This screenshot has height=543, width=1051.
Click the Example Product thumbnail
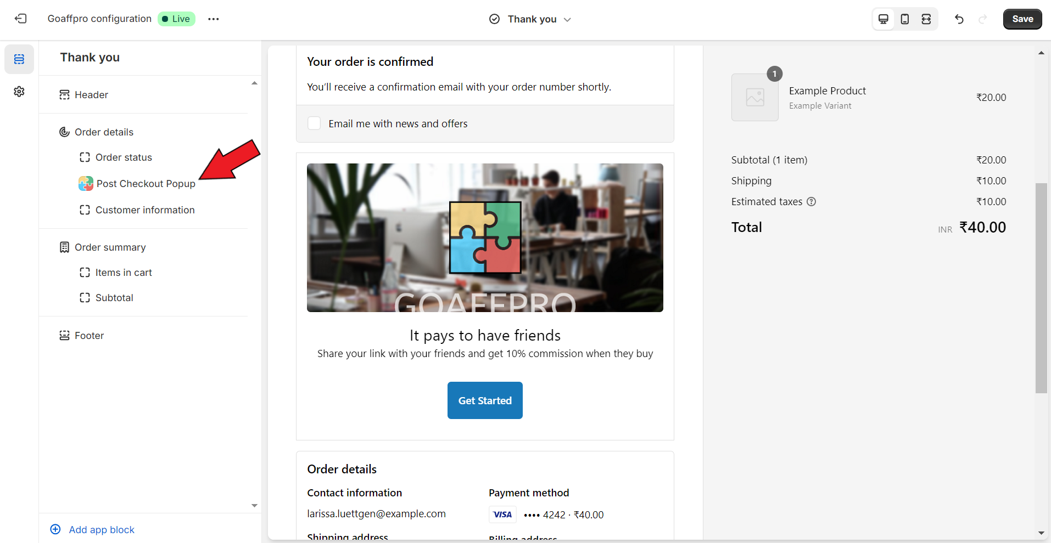coord(754,98)
